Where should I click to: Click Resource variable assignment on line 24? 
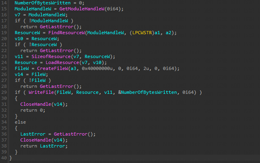tap(26, 63)
